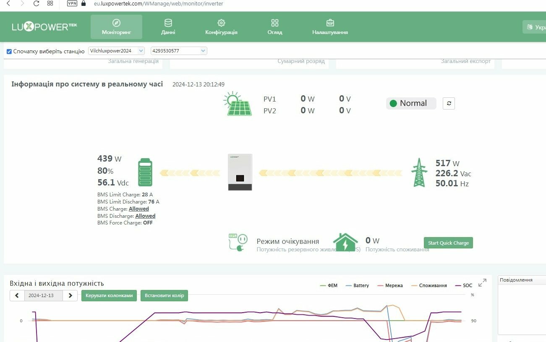Click the inverter unit image
The height and width of the screenshot is (342, 546).
pyautogui.click(x=240, y=172)
